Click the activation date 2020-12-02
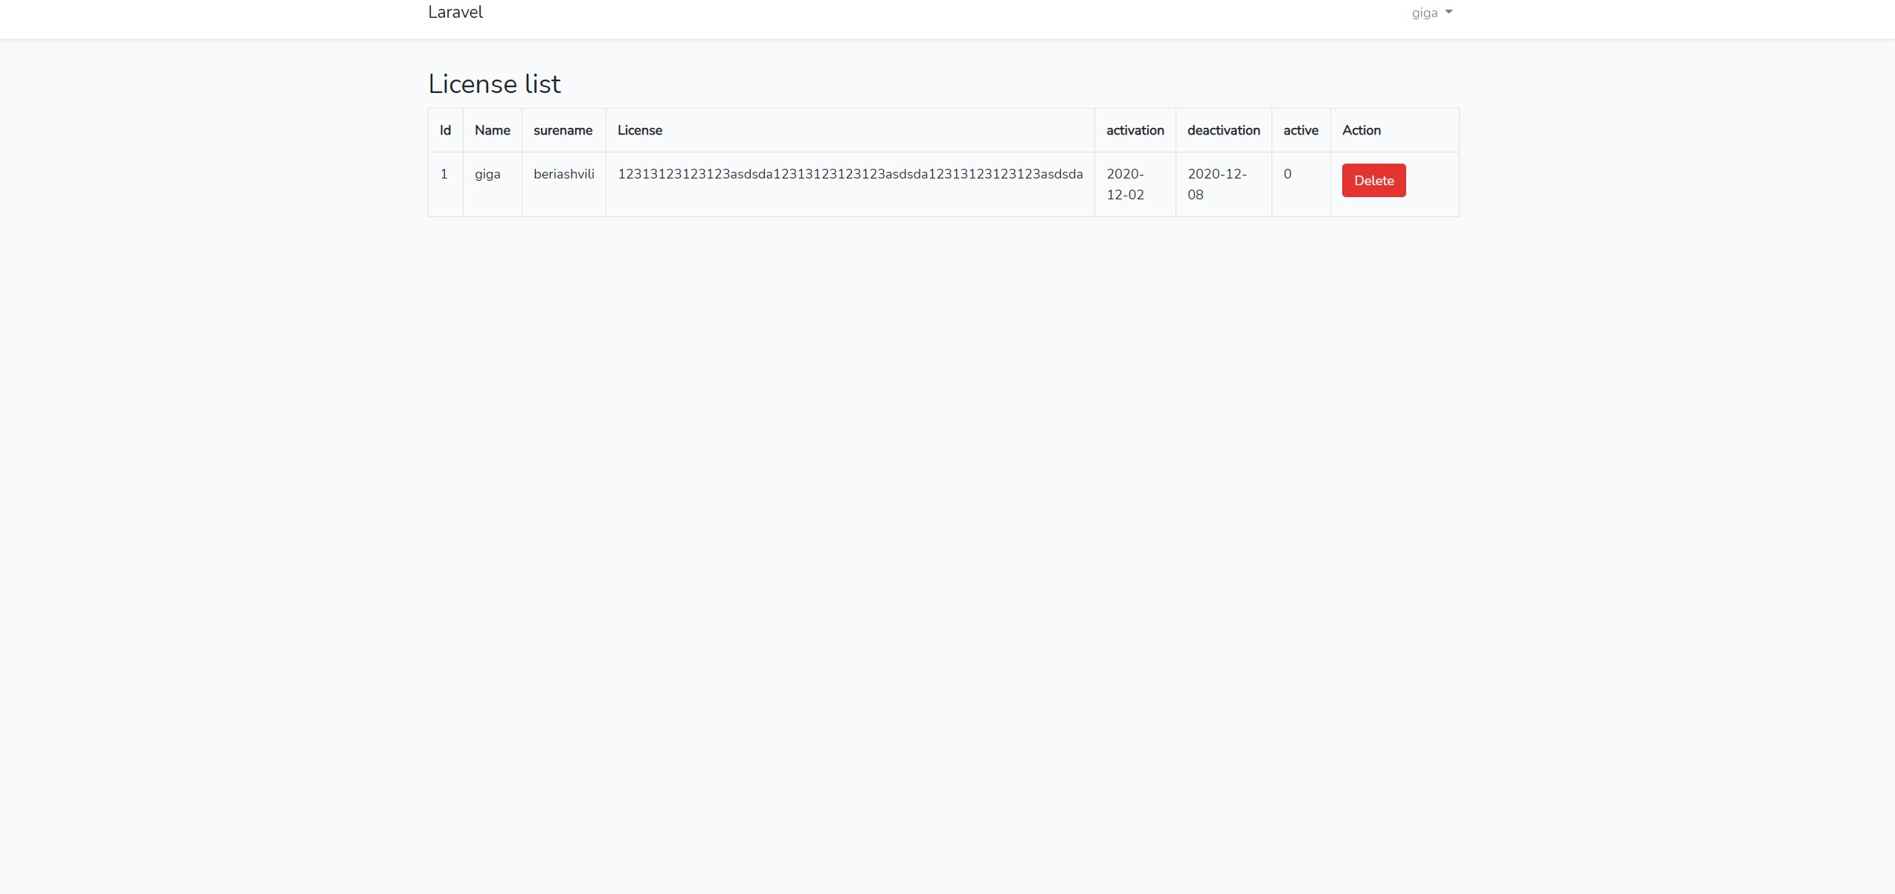Screen dimensions: 1895x894 click(1125, 184)
